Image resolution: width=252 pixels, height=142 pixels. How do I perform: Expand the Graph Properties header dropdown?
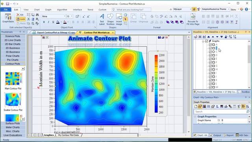click(x=249, y=102)
